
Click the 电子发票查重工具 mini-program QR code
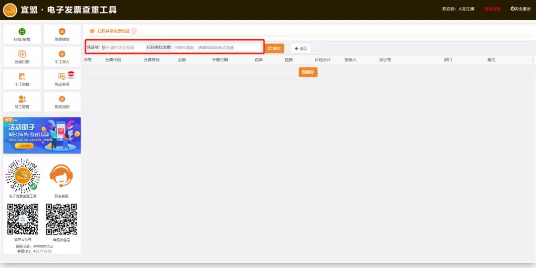pyautogui.click(x=22, y=176)
